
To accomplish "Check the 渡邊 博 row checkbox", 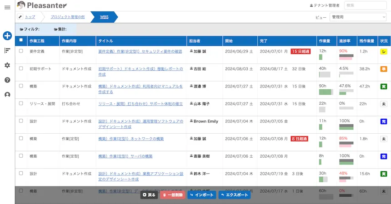I will [x=21, y=86].
